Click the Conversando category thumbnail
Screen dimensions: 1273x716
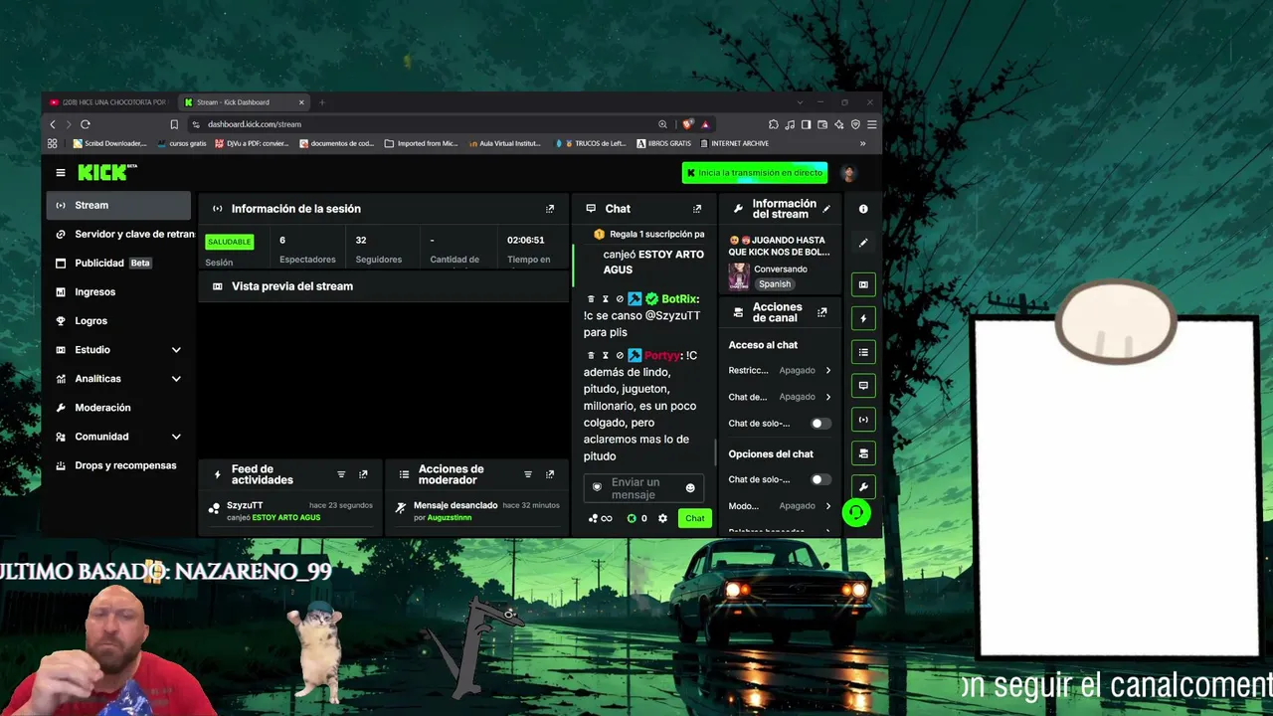(739, 276)
